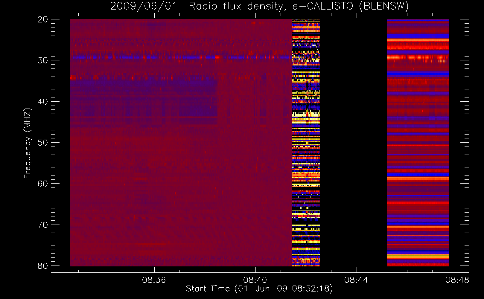Image resolution: width=484 pixels, height=299 pixels.
Task: Click the 08:44 time tick label
Action: (356, 280)
